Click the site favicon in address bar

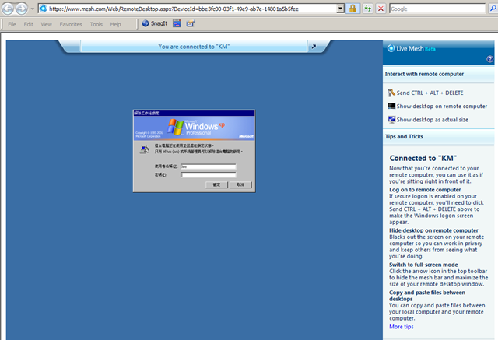click(x=44, y=9)
